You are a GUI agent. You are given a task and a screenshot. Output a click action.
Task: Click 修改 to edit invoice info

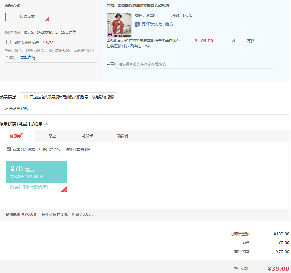point(25,109)
